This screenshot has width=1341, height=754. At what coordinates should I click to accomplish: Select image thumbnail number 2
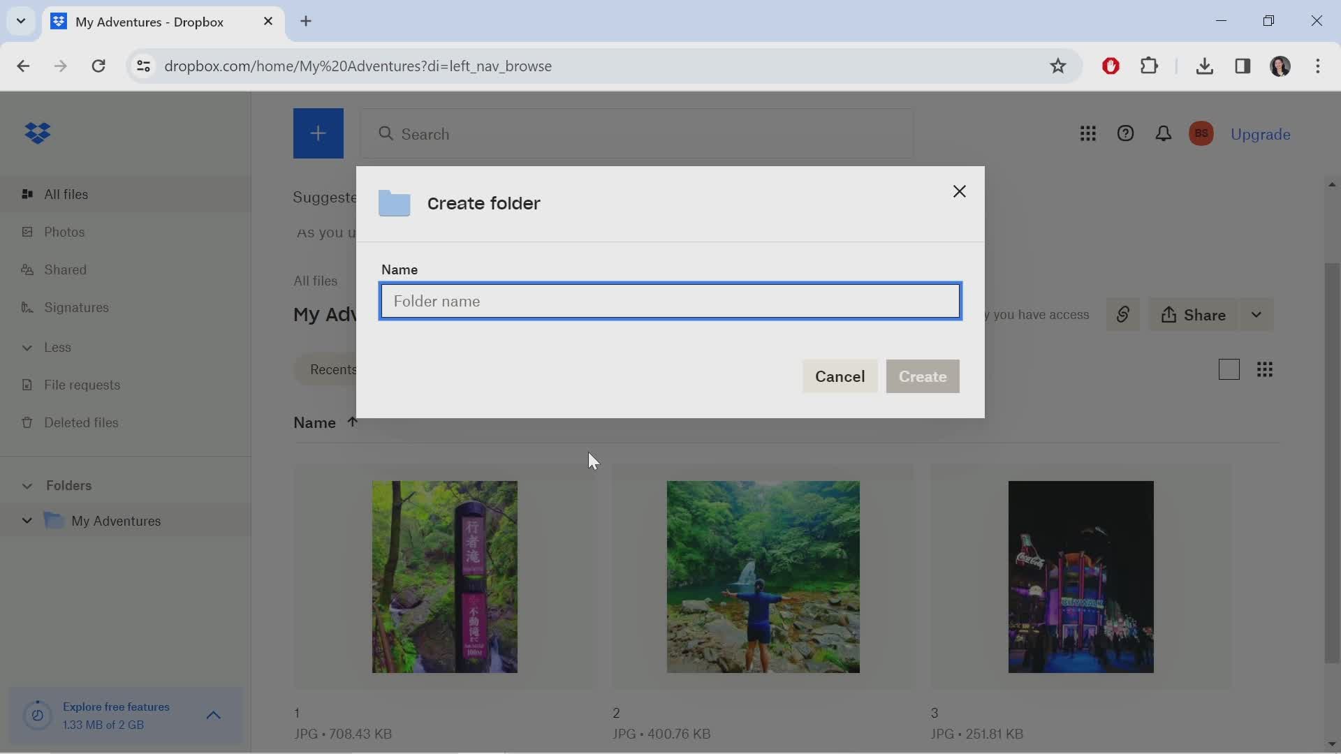click(762, 575)
